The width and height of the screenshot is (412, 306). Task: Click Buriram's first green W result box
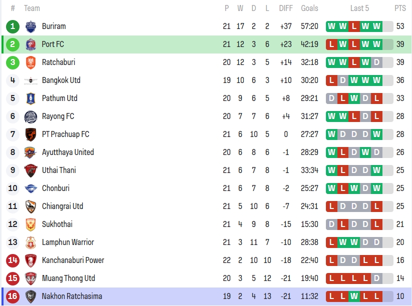[331, 26]
